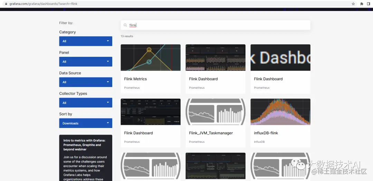This screenshot has width=373, height=181.
Task: Click the 'Sort by' label
Action: [66, 114]
